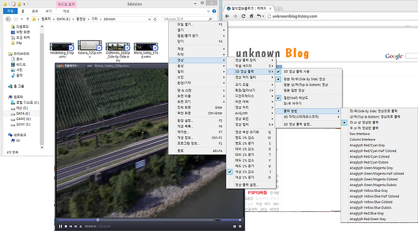
Task: Click the new folder icon in Explorer title bar
Action: pos(19,4)
